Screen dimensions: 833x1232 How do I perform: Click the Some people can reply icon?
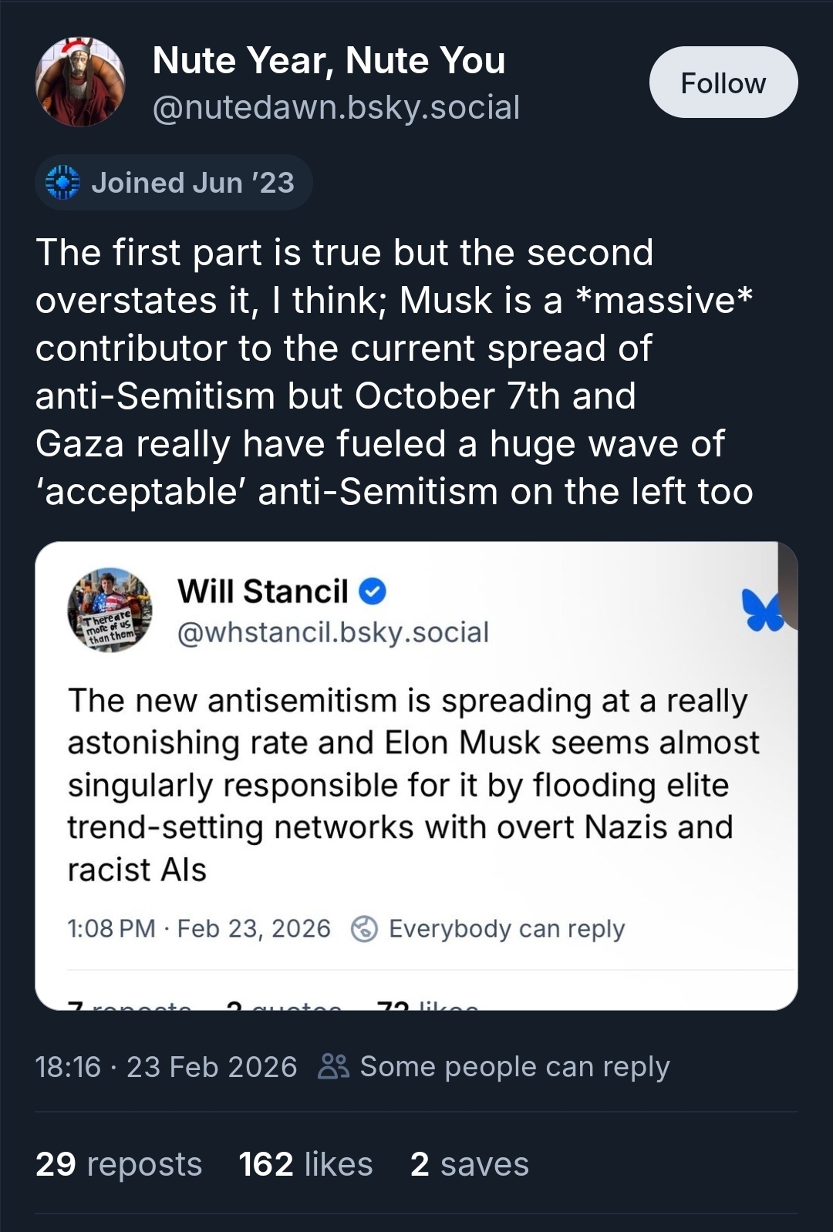(x=334, y=1067)
